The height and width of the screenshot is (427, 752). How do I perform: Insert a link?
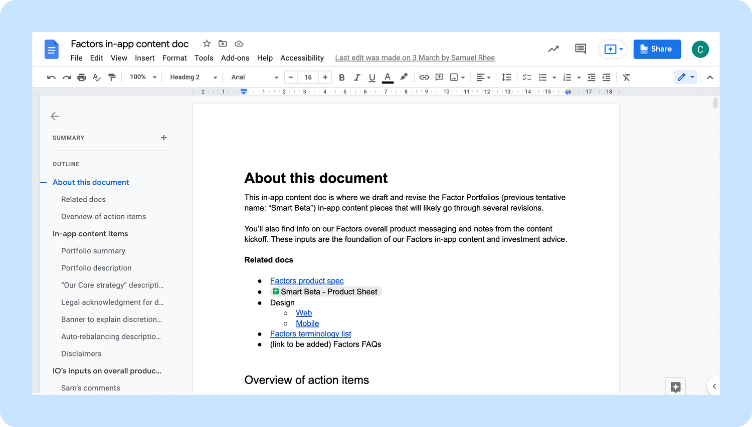point(424,77)
